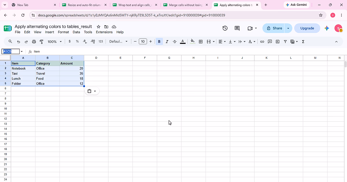This screenshot has width=347, height=182.
Task: Open version history clock icon
Action: 225,28
